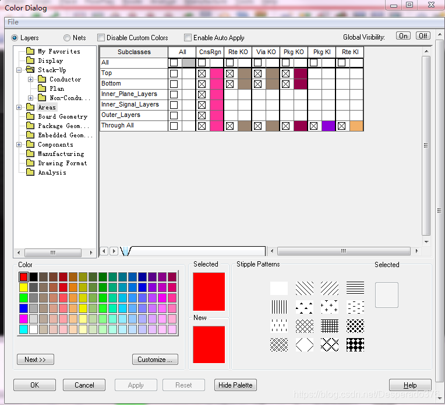Image resolution: width=445 pixels, height=405 pixels.
Task: Collapse the Stack-Up tree node
Action: pyautogui.click(x=19, y=70)
